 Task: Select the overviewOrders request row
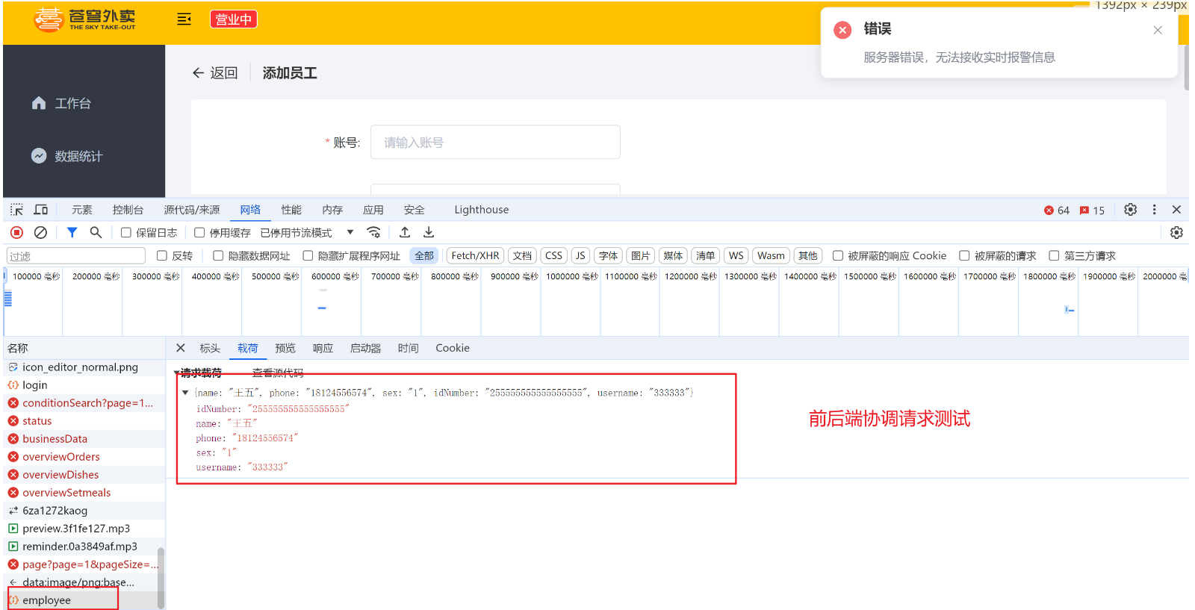(x=84, y=457)
